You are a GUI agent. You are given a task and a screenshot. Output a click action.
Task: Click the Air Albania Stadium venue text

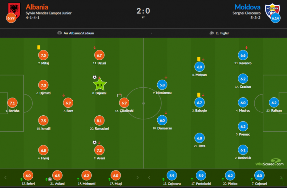pos(79,33)
